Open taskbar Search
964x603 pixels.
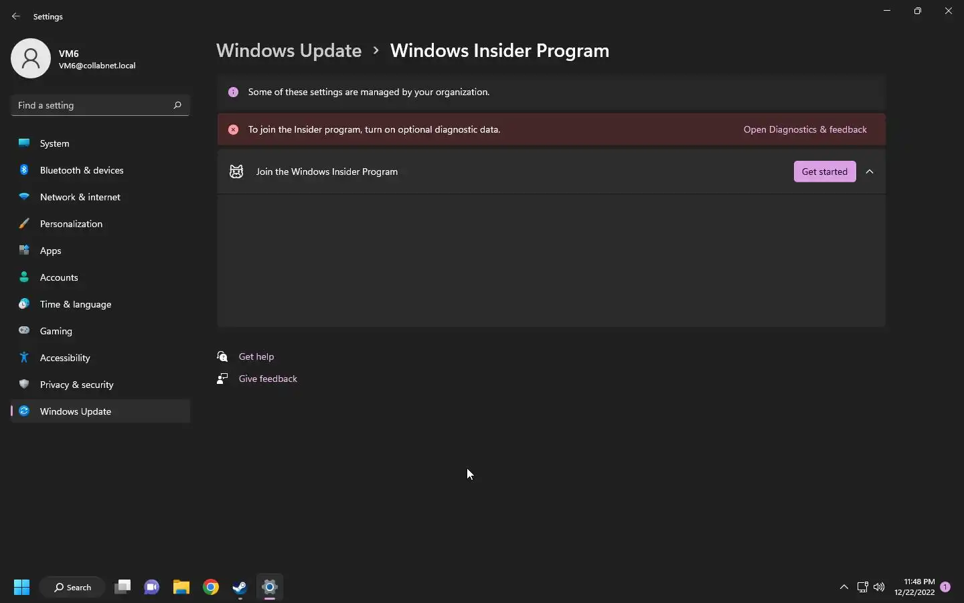(x=72, y=588)
